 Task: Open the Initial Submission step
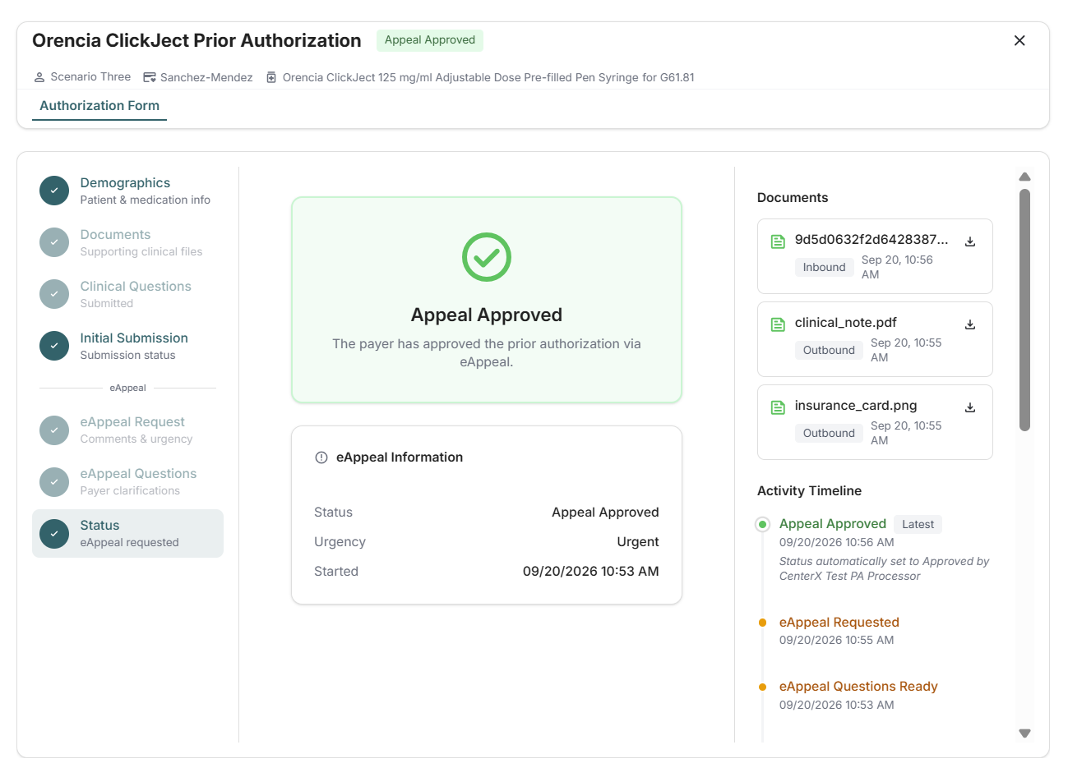127,346
